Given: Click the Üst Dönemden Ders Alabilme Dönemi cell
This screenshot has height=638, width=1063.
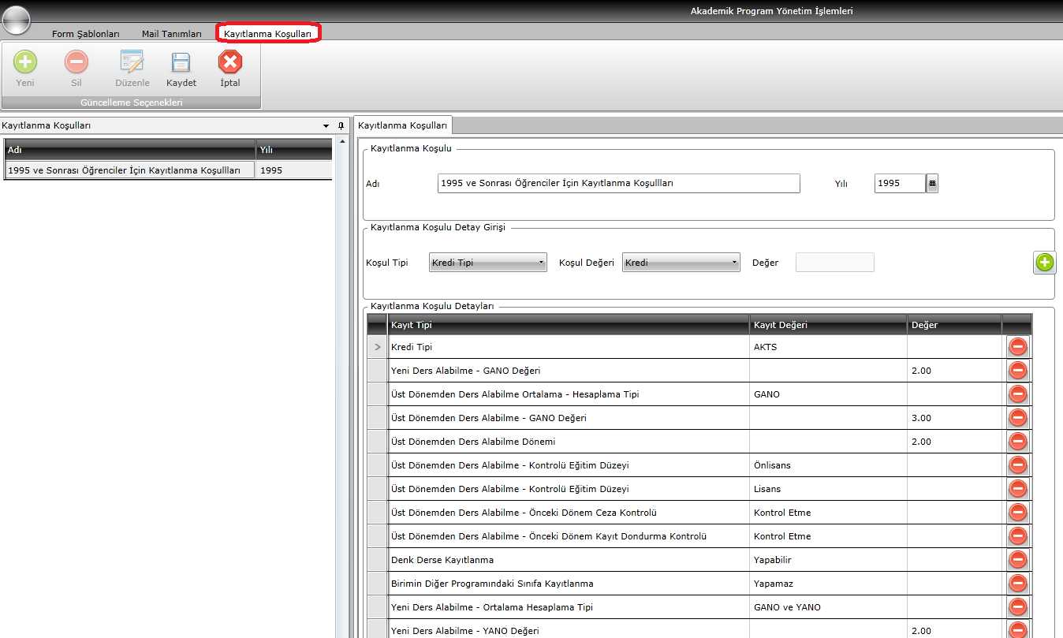Looking at the screenshot, I should (x=569, y=442).
